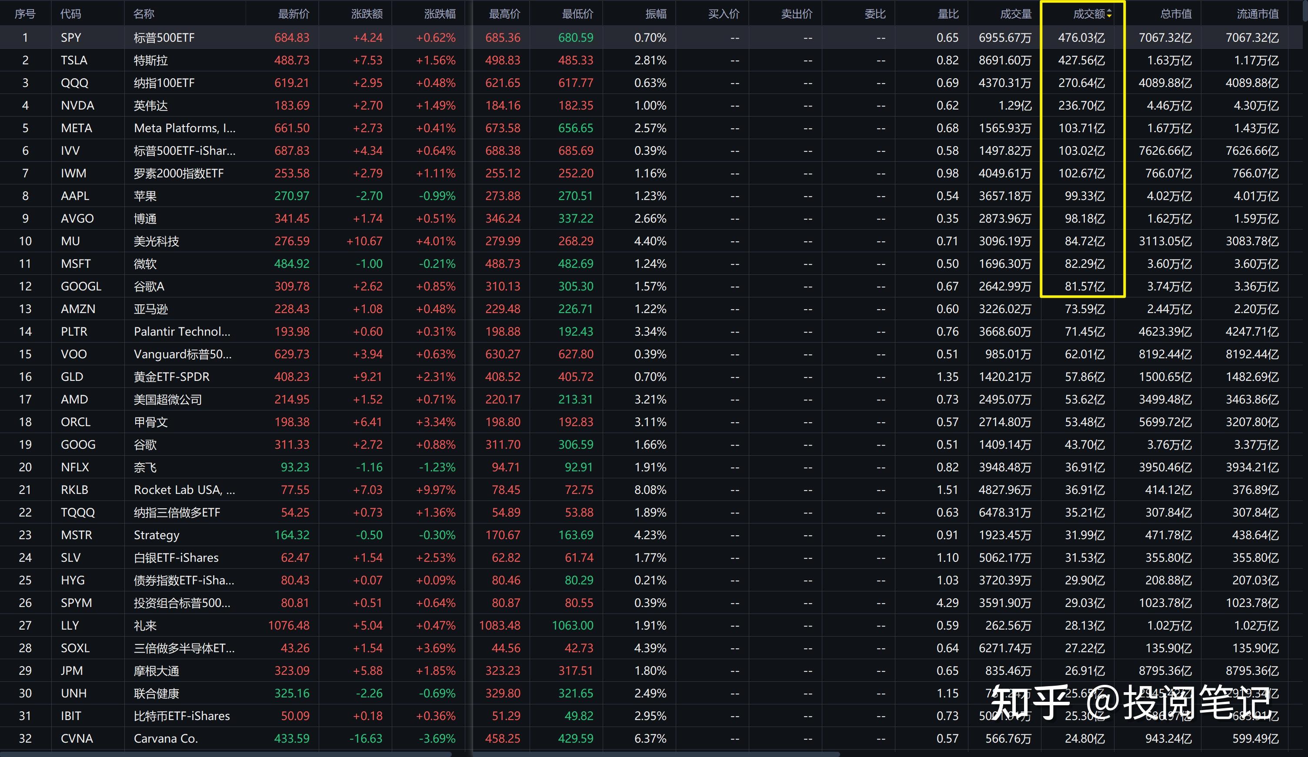Click the 代码 column header
Image resolution: width=1308 pixels, height=757 pixels.
tap(70, 14)
